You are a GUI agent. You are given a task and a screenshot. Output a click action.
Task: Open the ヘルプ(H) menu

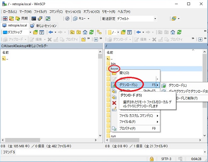(x=124, y=12)
